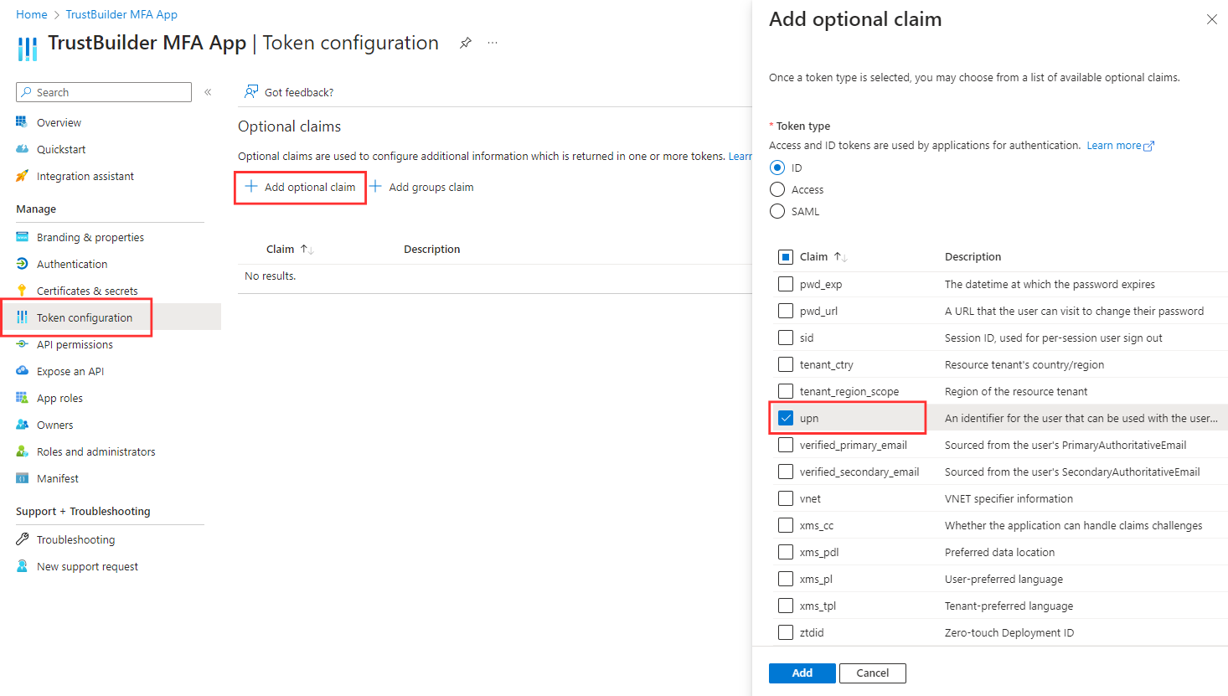
Task: Check the xms_pl claim checkbox
Action: [786, 579]
